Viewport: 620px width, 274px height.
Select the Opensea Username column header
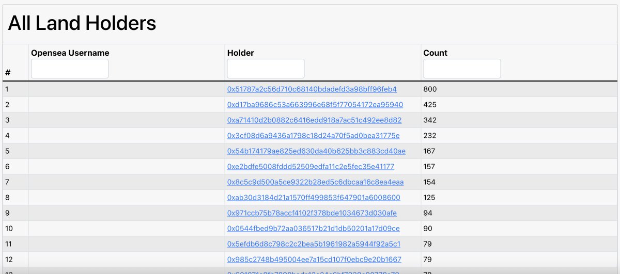point(70,53)
